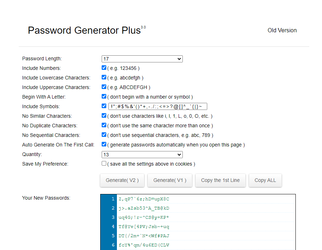Expand the Quantity dropdown
The image size is (322, 250).
pos(142,155)
